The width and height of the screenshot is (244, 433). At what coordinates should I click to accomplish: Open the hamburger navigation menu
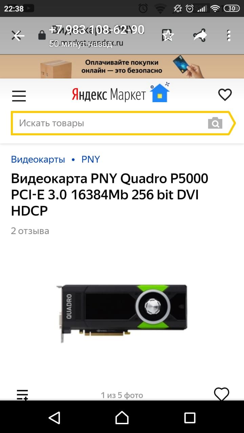tap(19, 95)
